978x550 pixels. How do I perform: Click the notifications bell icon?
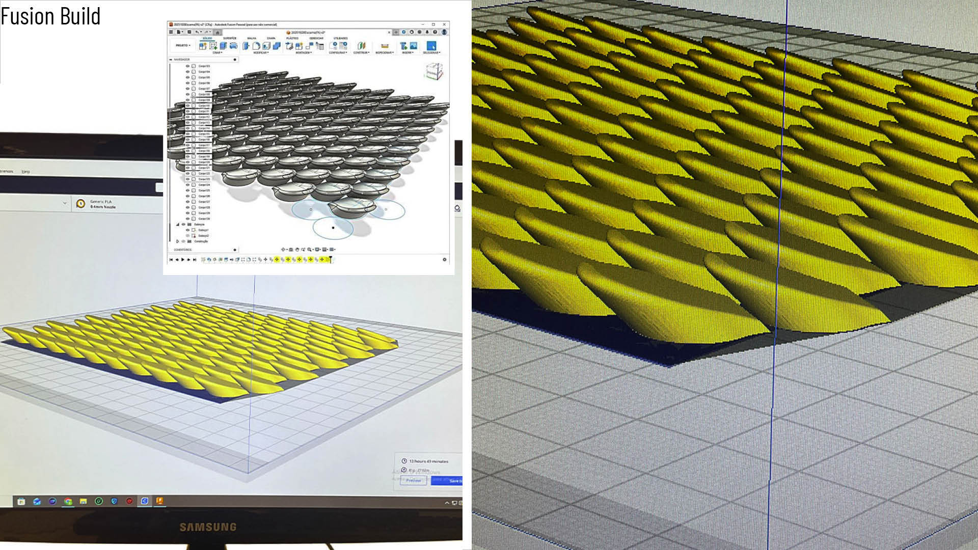tap(427, 32)
